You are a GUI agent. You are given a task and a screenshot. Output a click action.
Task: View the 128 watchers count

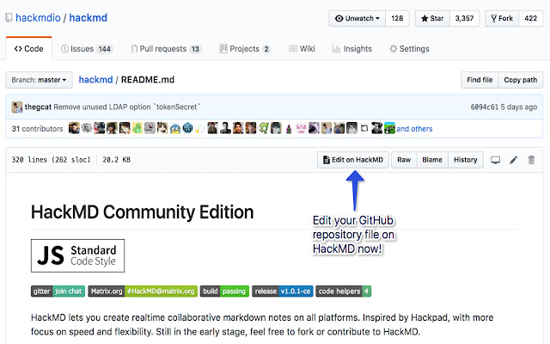point(397,18)
